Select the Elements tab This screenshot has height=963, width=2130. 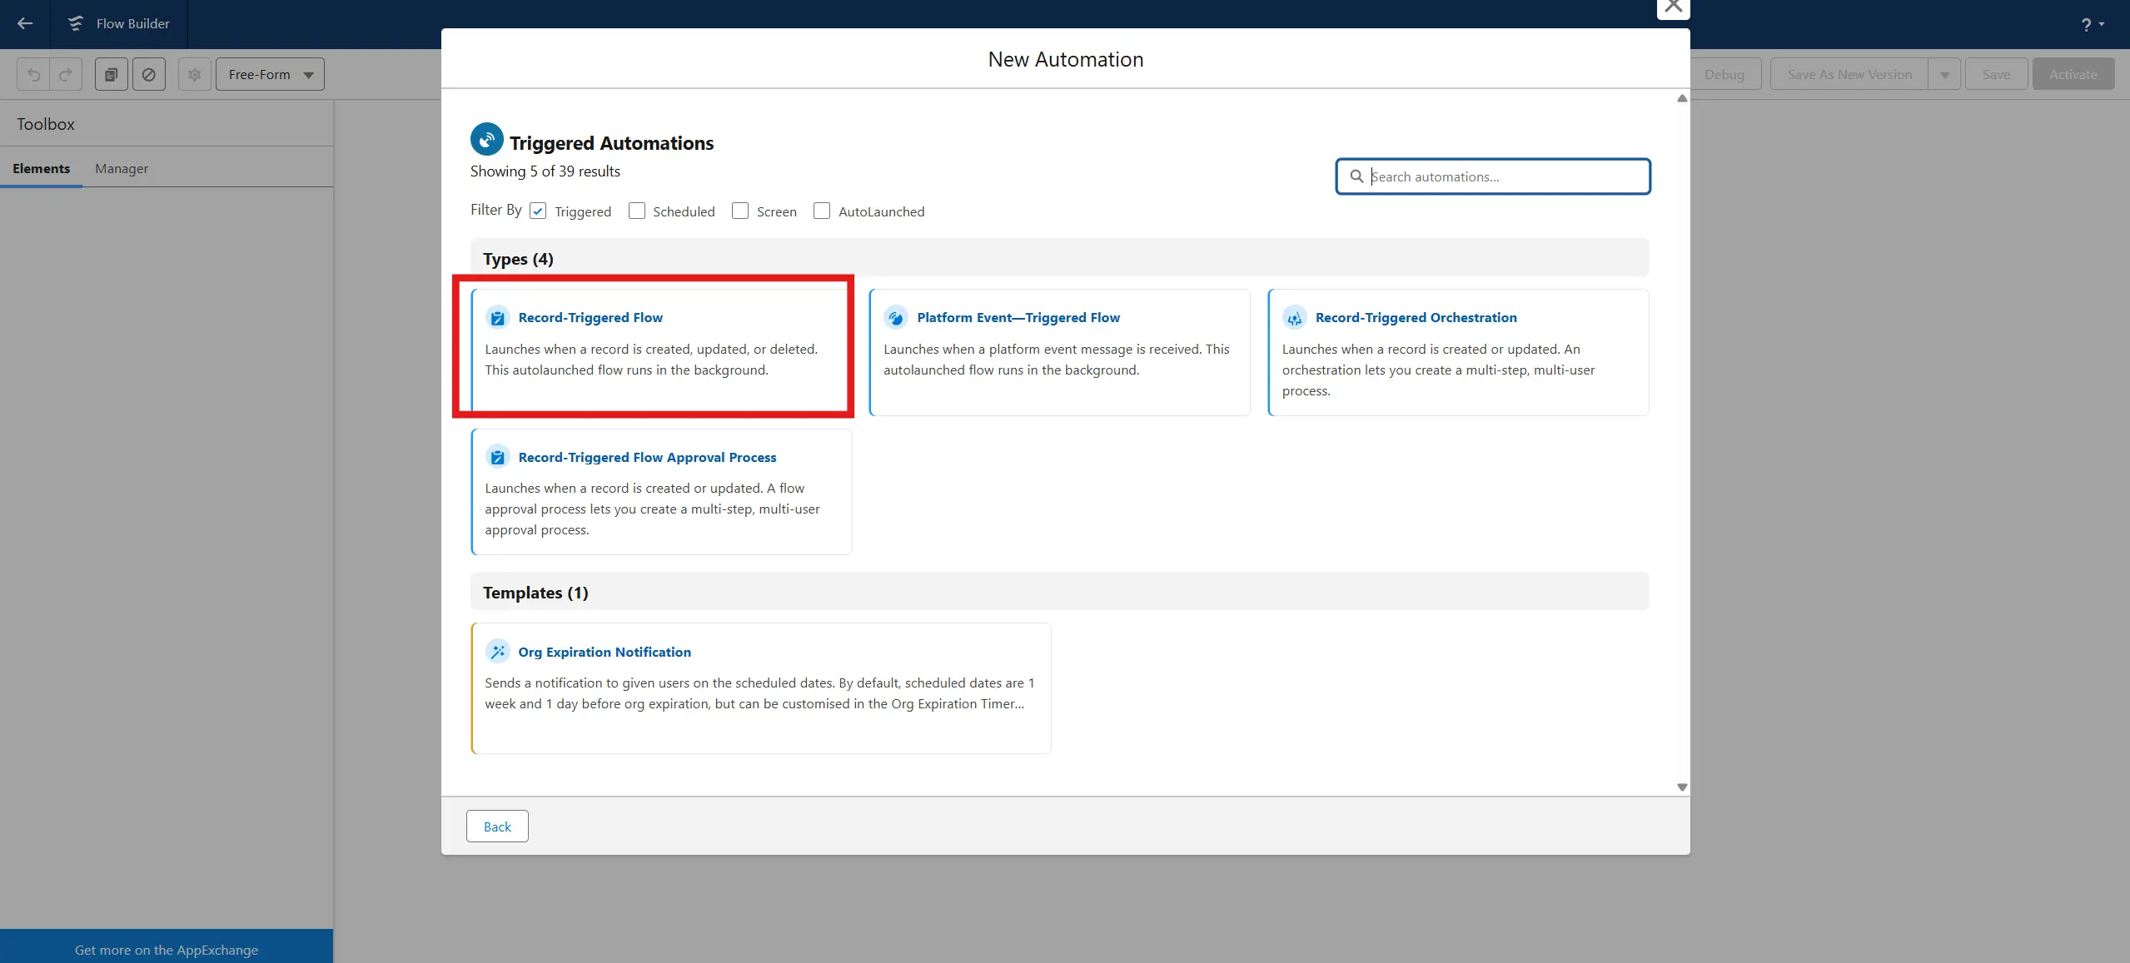[41, 168]
